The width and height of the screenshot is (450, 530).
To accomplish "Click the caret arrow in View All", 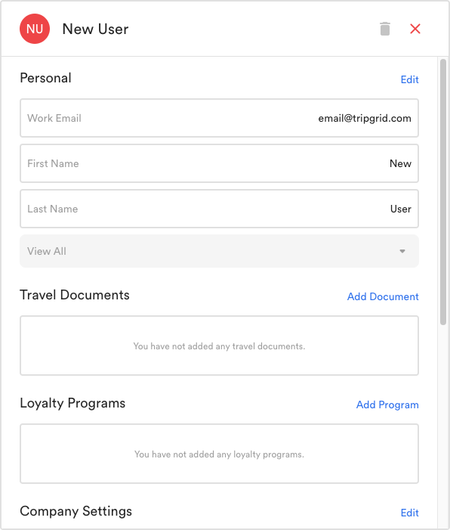I will [402, 251].
